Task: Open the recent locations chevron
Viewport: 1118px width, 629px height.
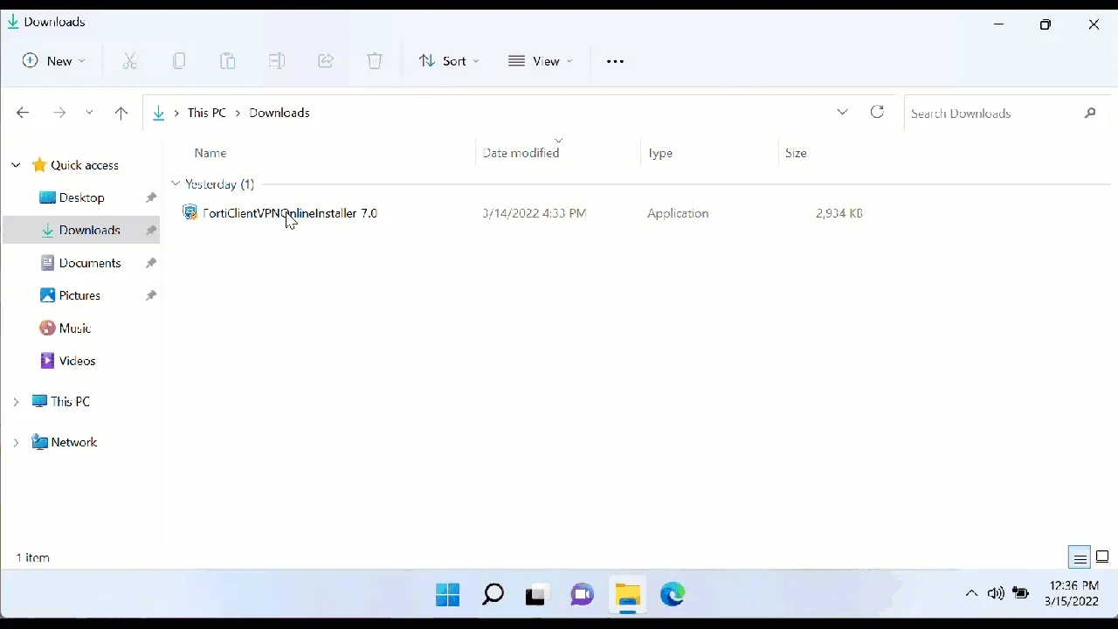Action: point(89,113)
